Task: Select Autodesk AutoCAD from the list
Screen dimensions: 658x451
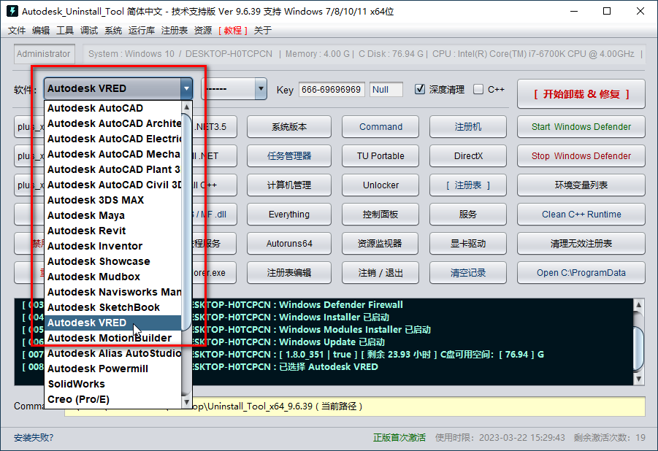Action: (113, 108)
